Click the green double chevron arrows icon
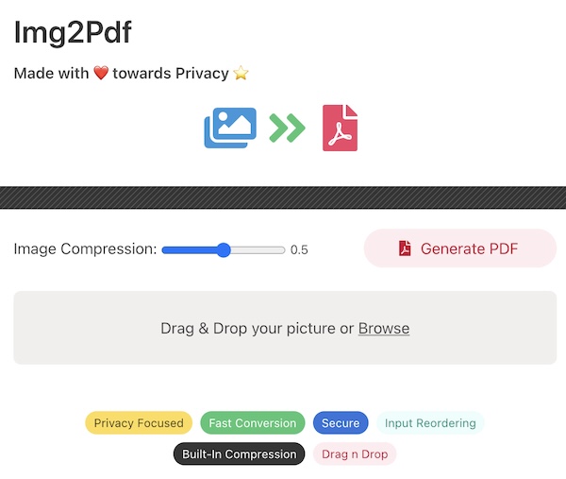The image size is (566, 479). coord(287,128)
